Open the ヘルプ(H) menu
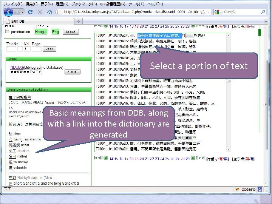272x204 pixels. (x=155, y=4)
